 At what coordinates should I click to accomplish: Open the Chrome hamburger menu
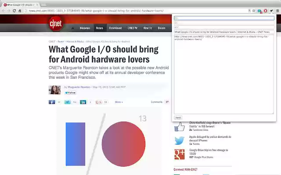point(277,10)
